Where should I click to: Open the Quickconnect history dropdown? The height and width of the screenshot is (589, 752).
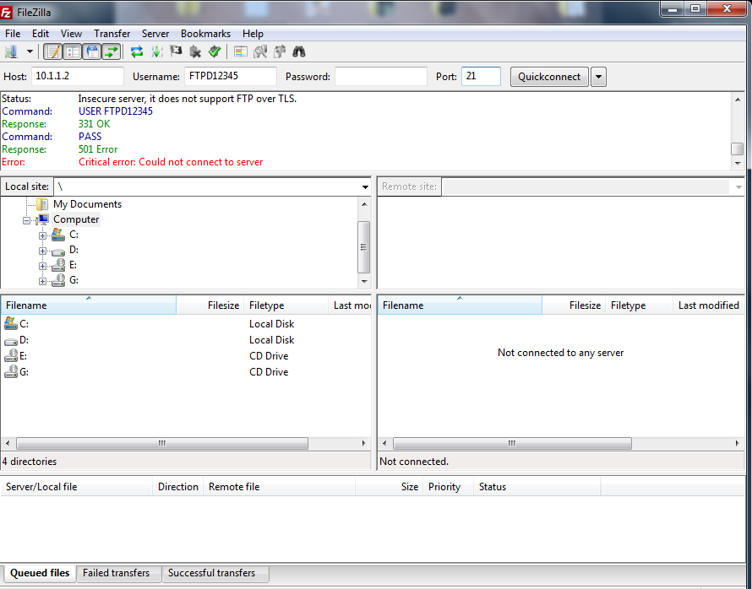click(x=598, y=77)
